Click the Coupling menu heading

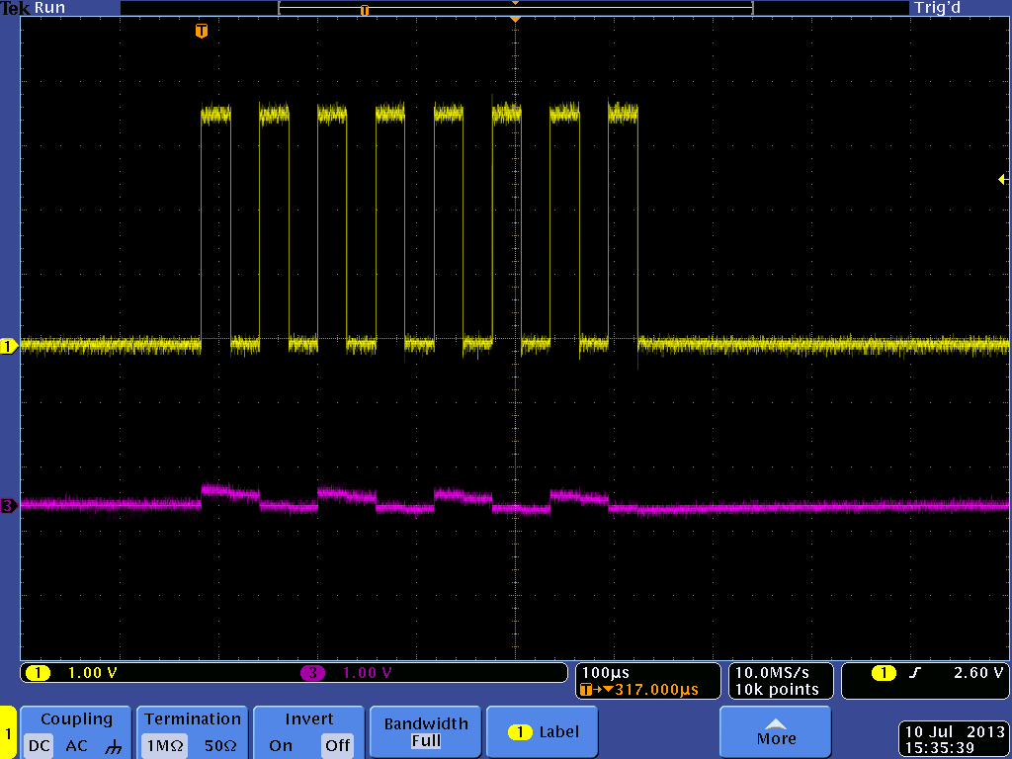pos(75,718)
